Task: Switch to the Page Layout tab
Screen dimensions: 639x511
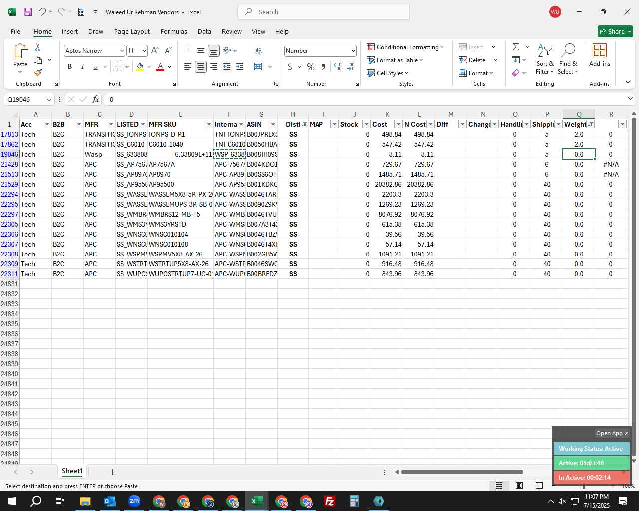Action: (x=132, y=31)
